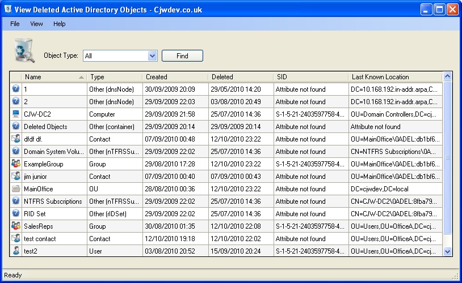Viewport: 462px width, 283px height.
Task: Open the View menu
Action: click(36, 24)
